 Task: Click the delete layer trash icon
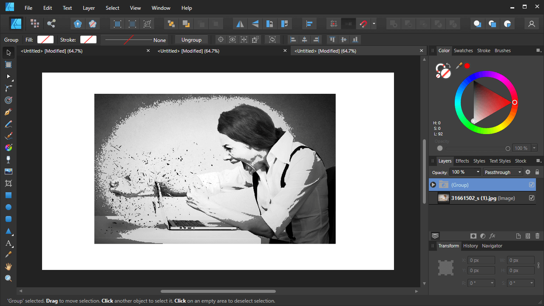point(537,236)
